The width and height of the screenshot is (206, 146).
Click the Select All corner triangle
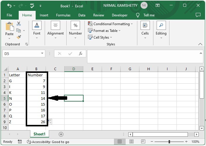pyautogui.click(x=5, y=69)
